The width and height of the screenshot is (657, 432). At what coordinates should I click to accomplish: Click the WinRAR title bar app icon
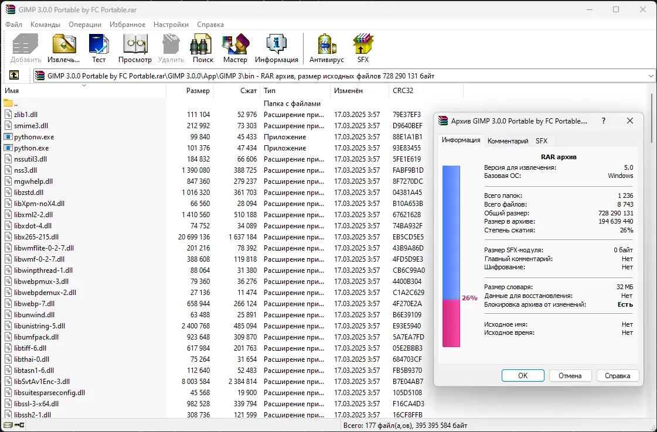[10, 9]
